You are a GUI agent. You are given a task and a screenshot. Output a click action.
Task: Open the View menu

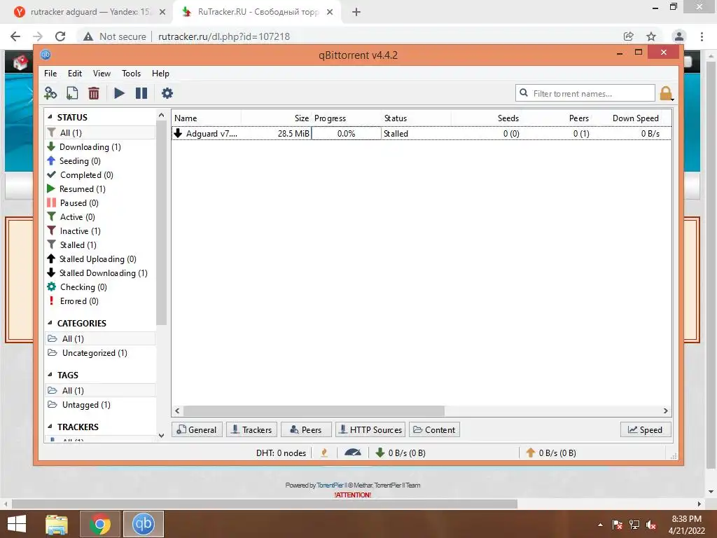[x=102, y=73]
